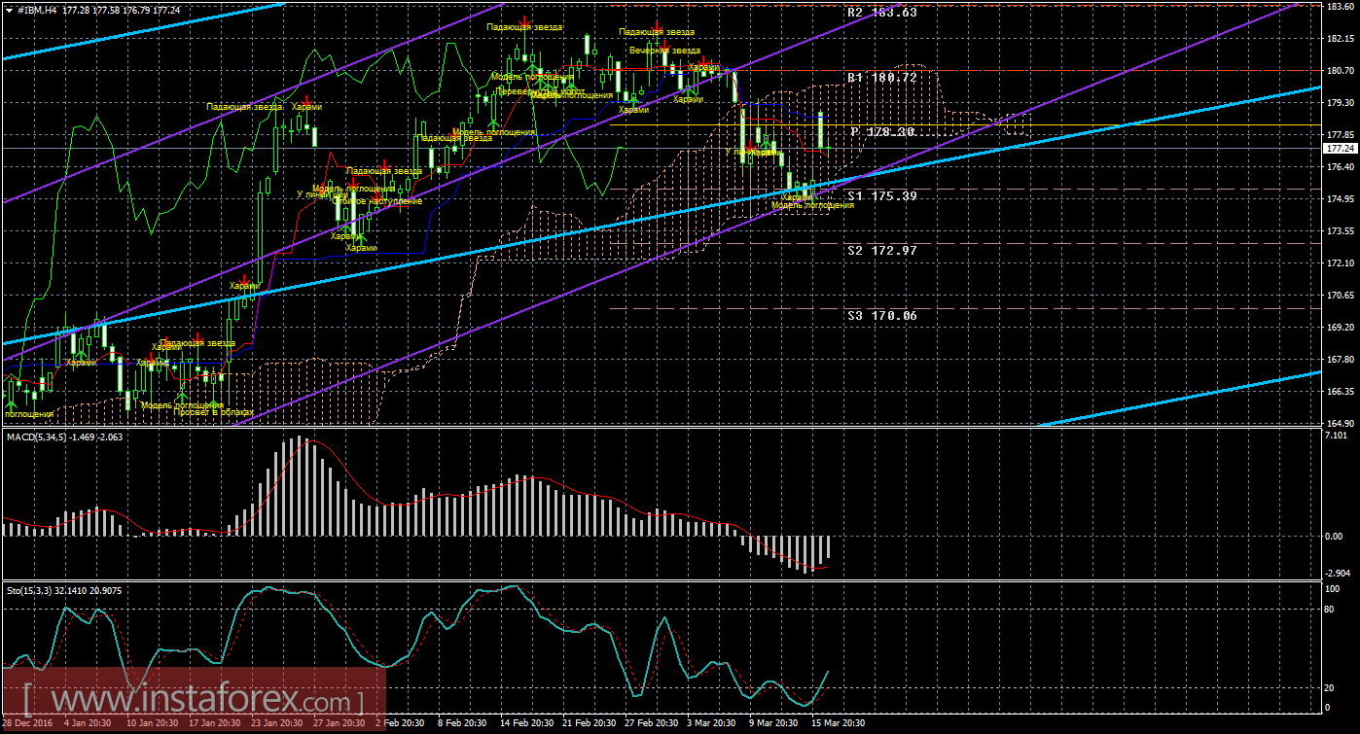Click the 27 Jan 20:30 time label
The width and height of the screenshot is (1360, 734).
point(340,724)
